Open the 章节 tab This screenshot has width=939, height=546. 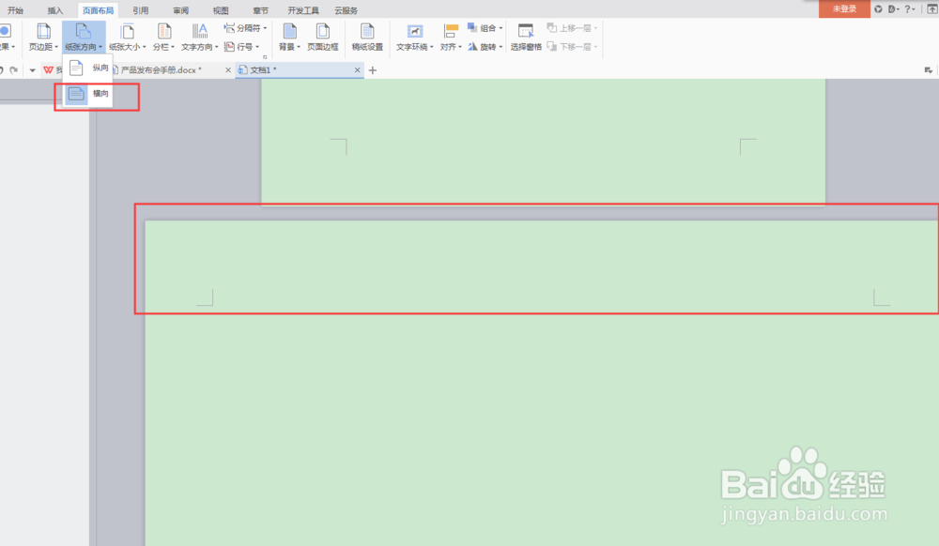tap(260, 10)
